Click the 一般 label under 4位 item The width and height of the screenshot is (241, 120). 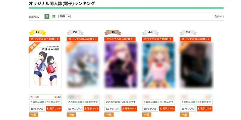(147, 115)
